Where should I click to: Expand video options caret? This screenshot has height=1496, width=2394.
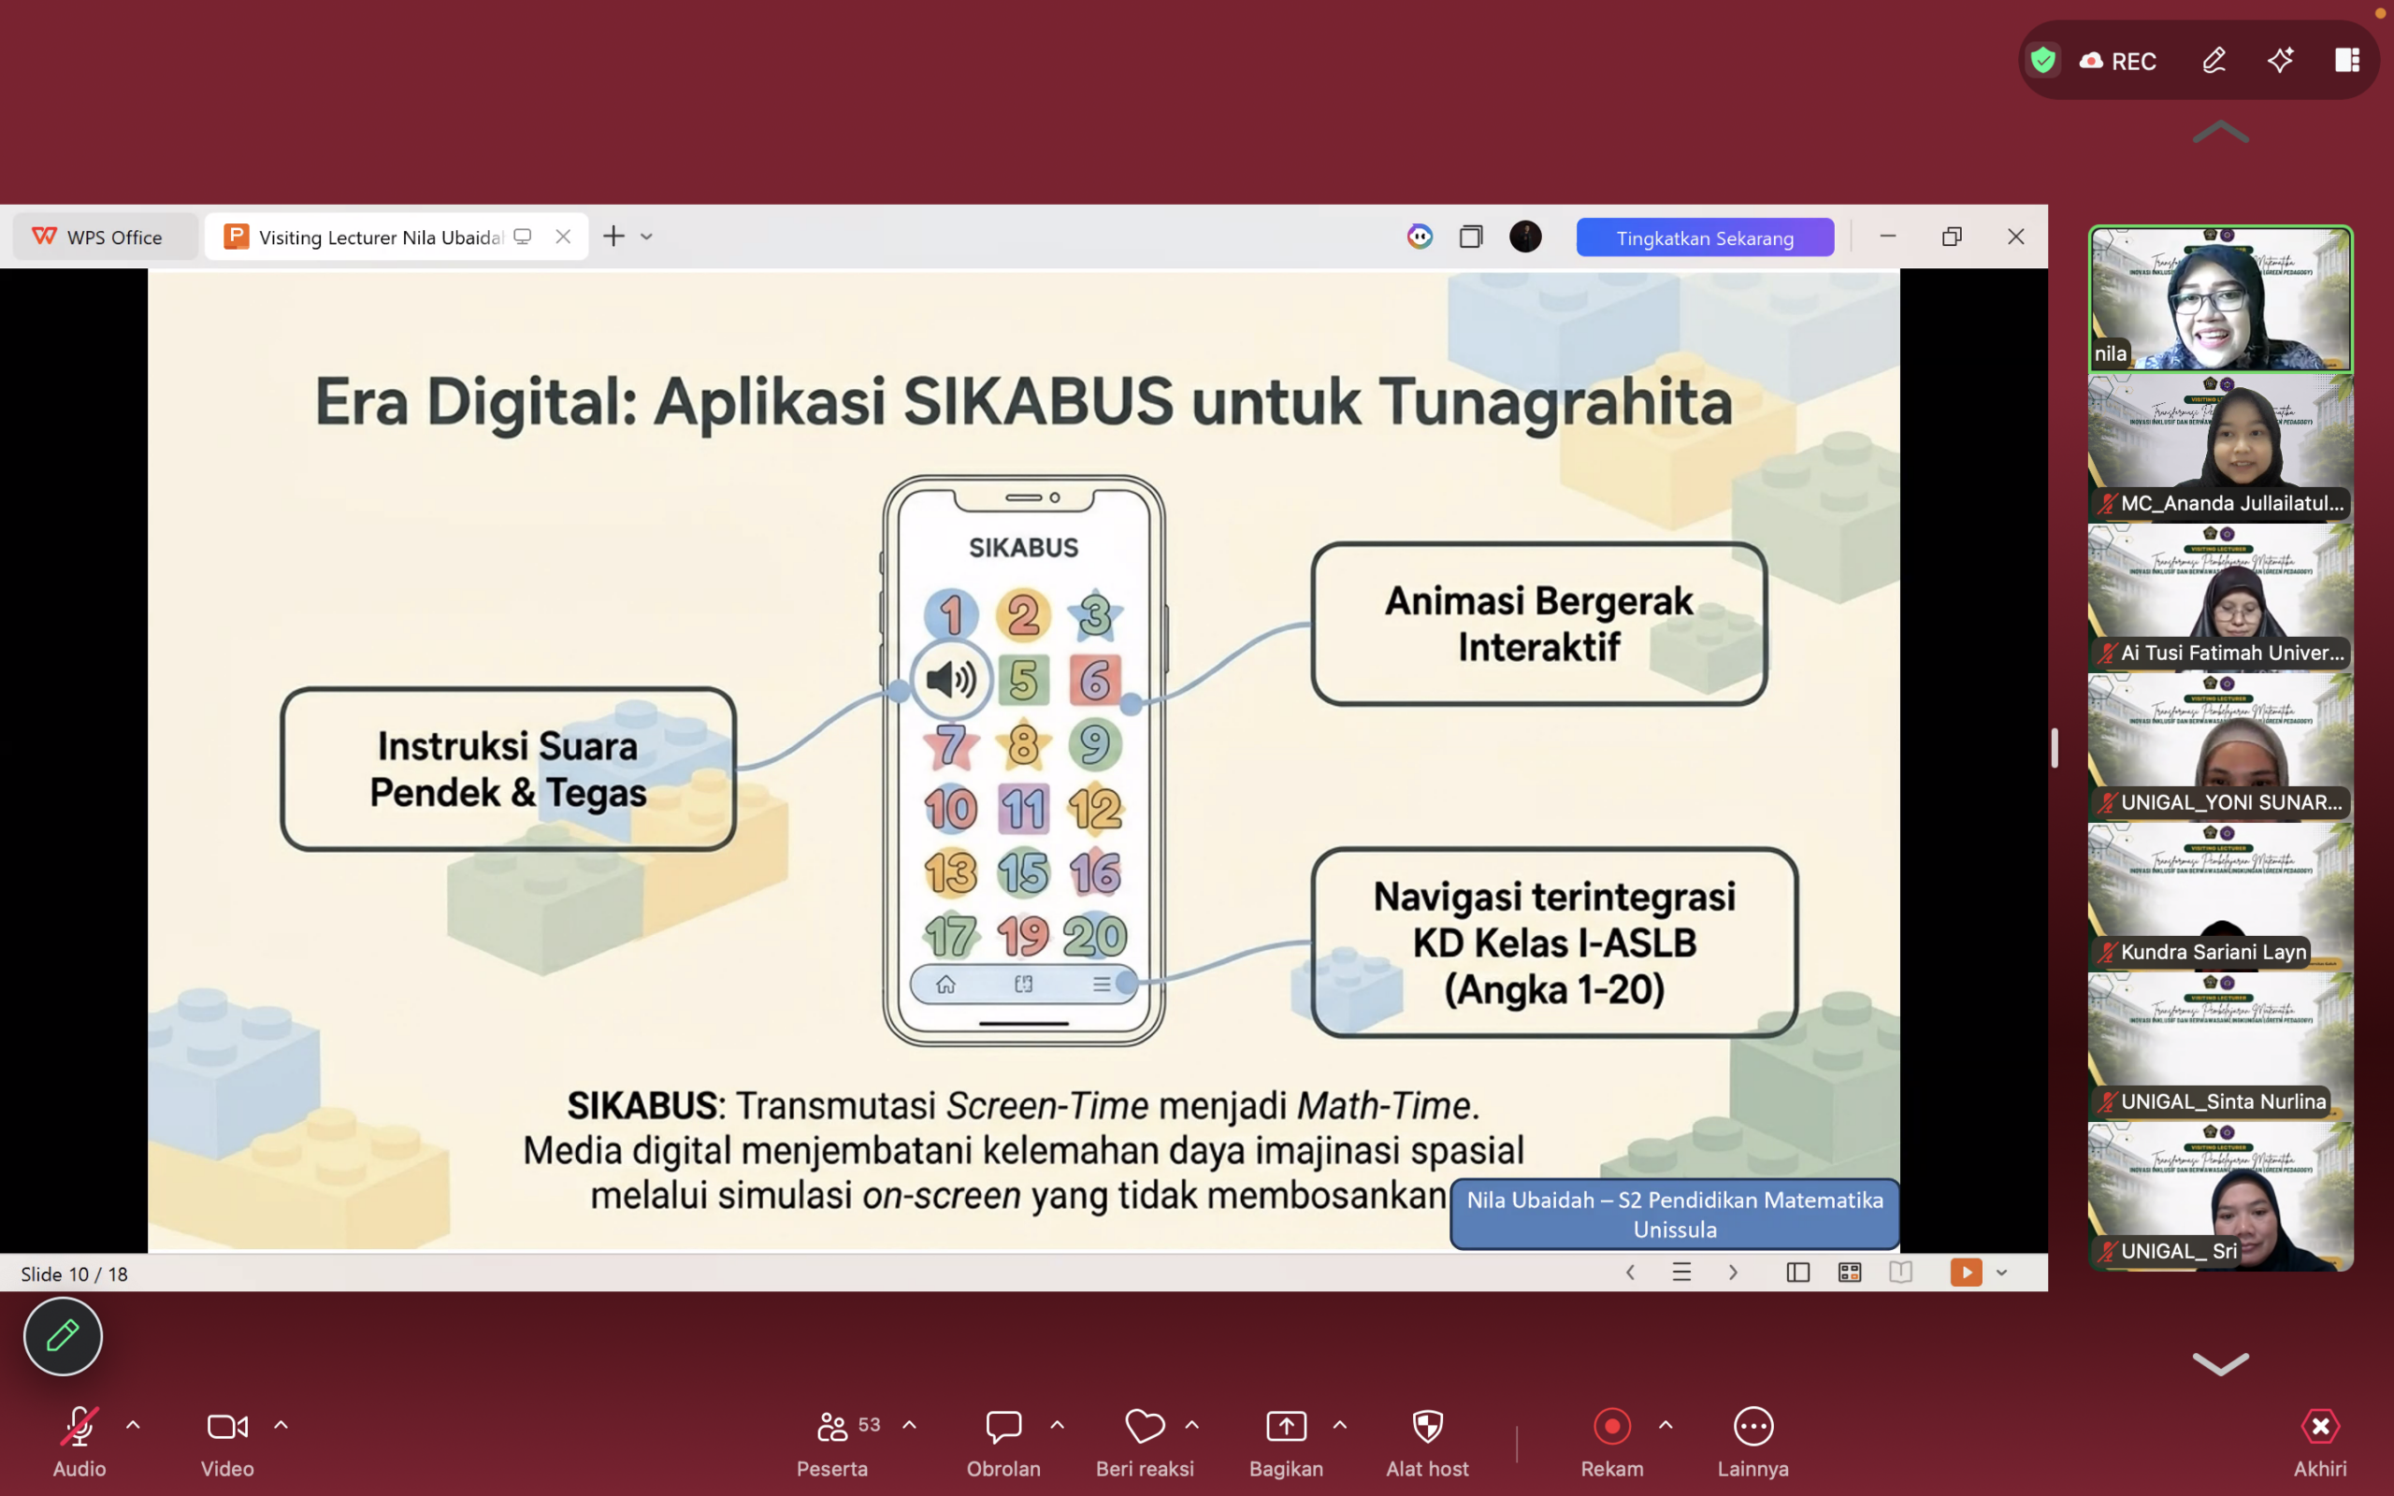[x=281, y=1426]
